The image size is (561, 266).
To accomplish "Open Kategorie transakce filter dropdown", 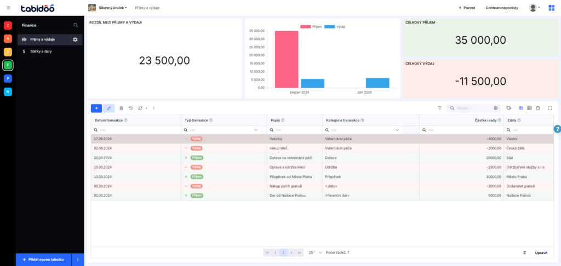I will point(397,130).
